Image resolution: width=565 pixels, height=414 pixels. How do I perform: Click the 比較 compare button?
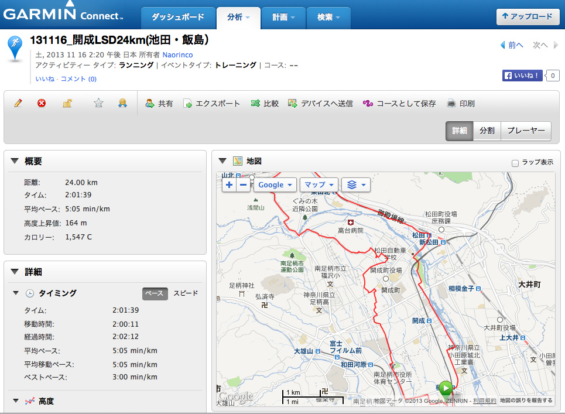point(265,104)
